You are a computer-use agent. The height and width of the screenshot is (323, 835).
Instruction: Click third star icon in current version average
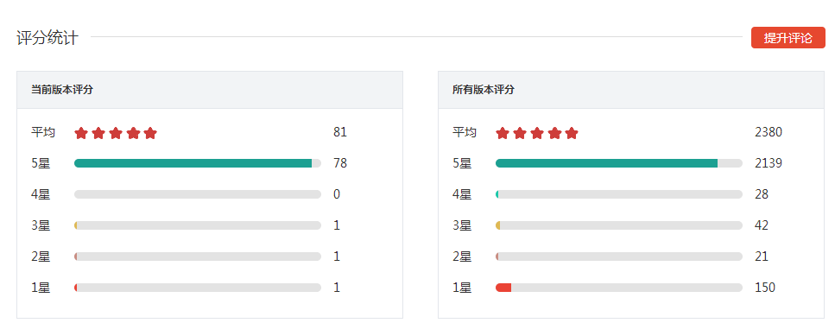[x=116, y=133]
